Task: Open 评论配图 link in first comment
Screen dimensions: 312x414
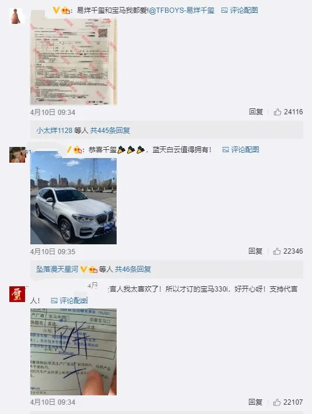Action: coord(240,10)
